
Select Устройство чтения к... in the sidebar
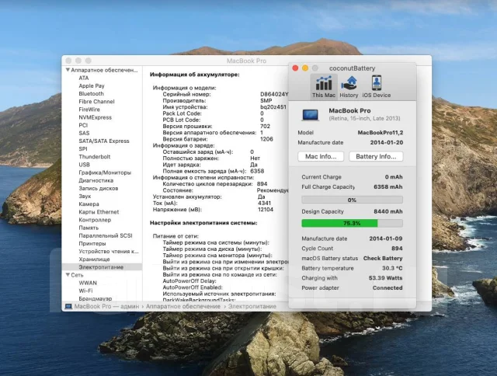pyautogui.click(x=109, y=252)
